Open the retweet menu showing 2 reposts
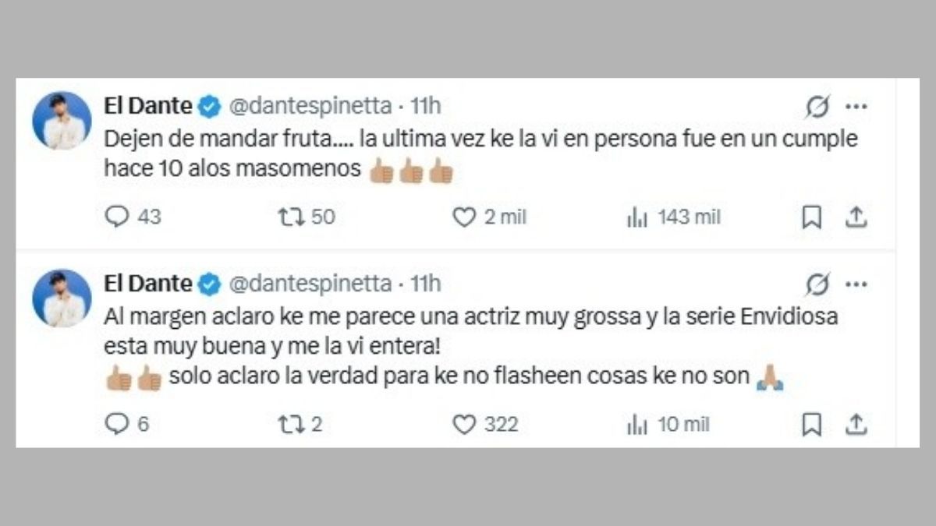Image resolution: width=936 pixels, height=526 pixels. pyautogui.click(x=290, y=425)
